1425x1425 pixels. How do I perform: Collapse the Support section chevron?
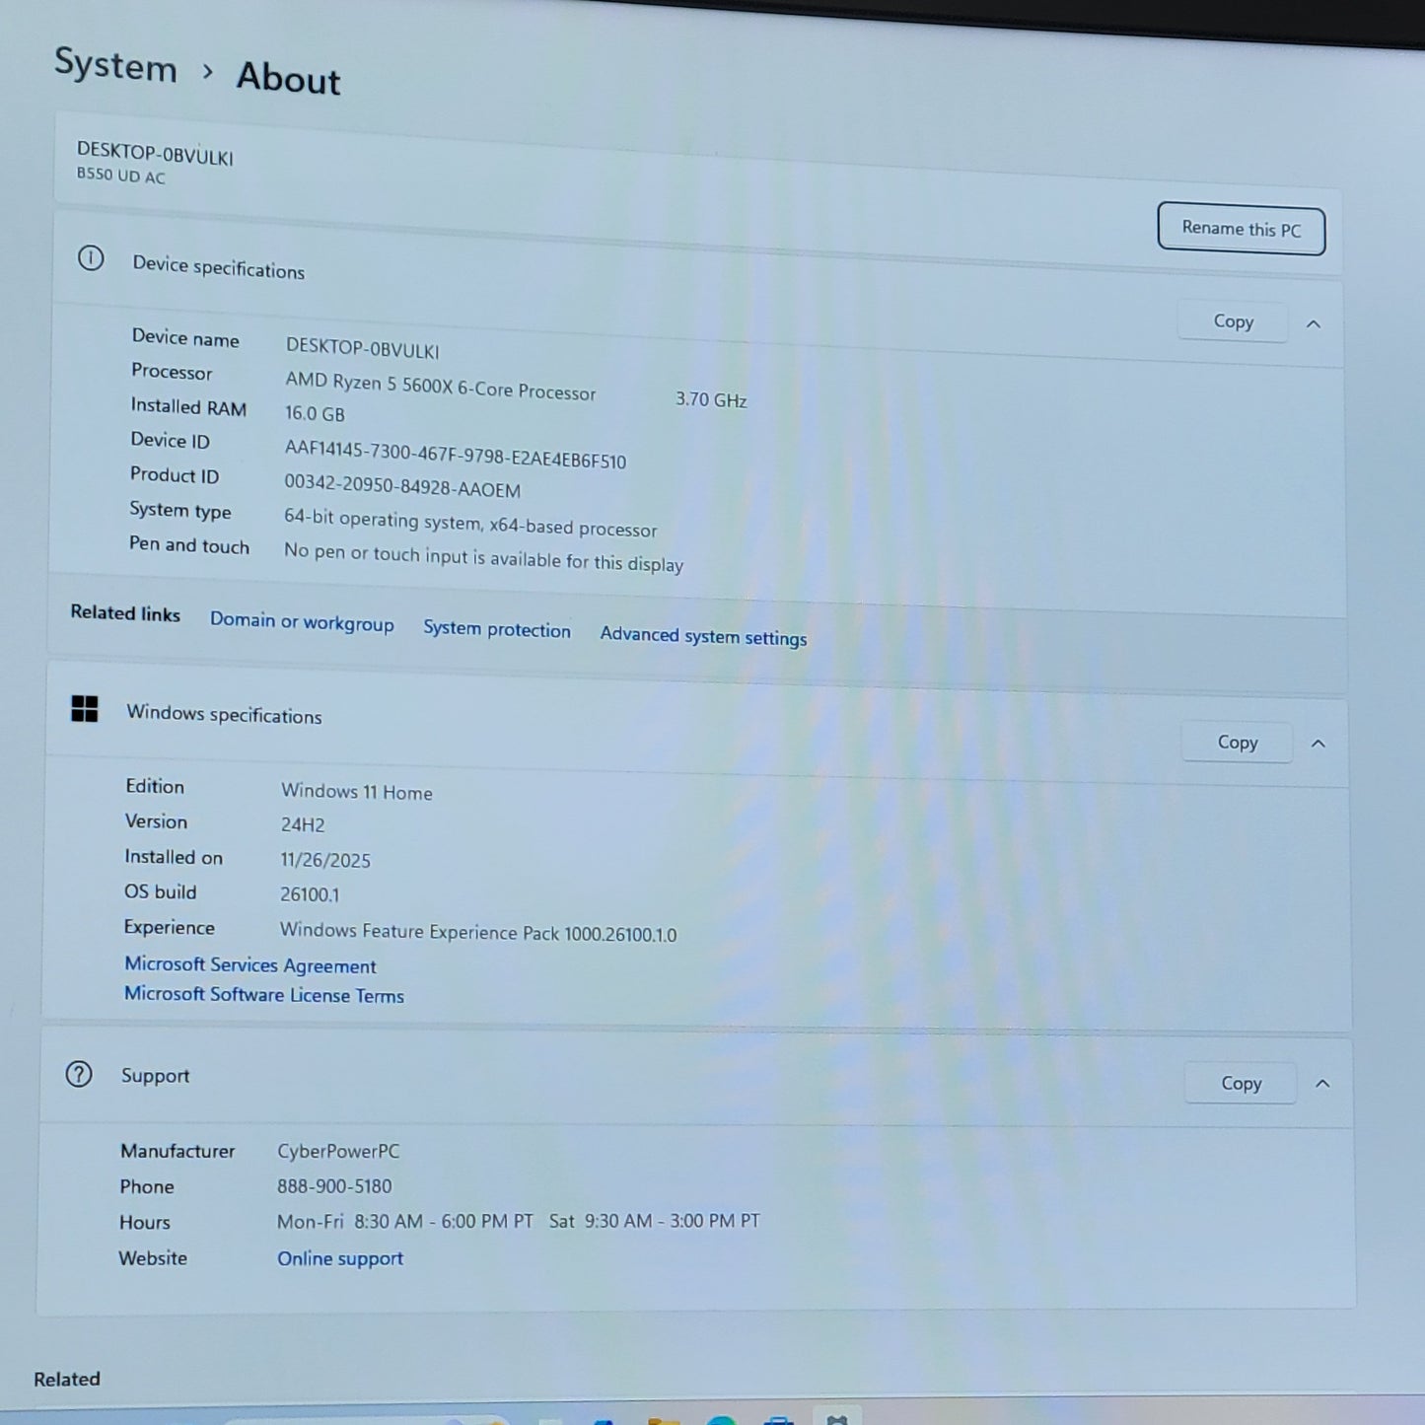1322,1084
